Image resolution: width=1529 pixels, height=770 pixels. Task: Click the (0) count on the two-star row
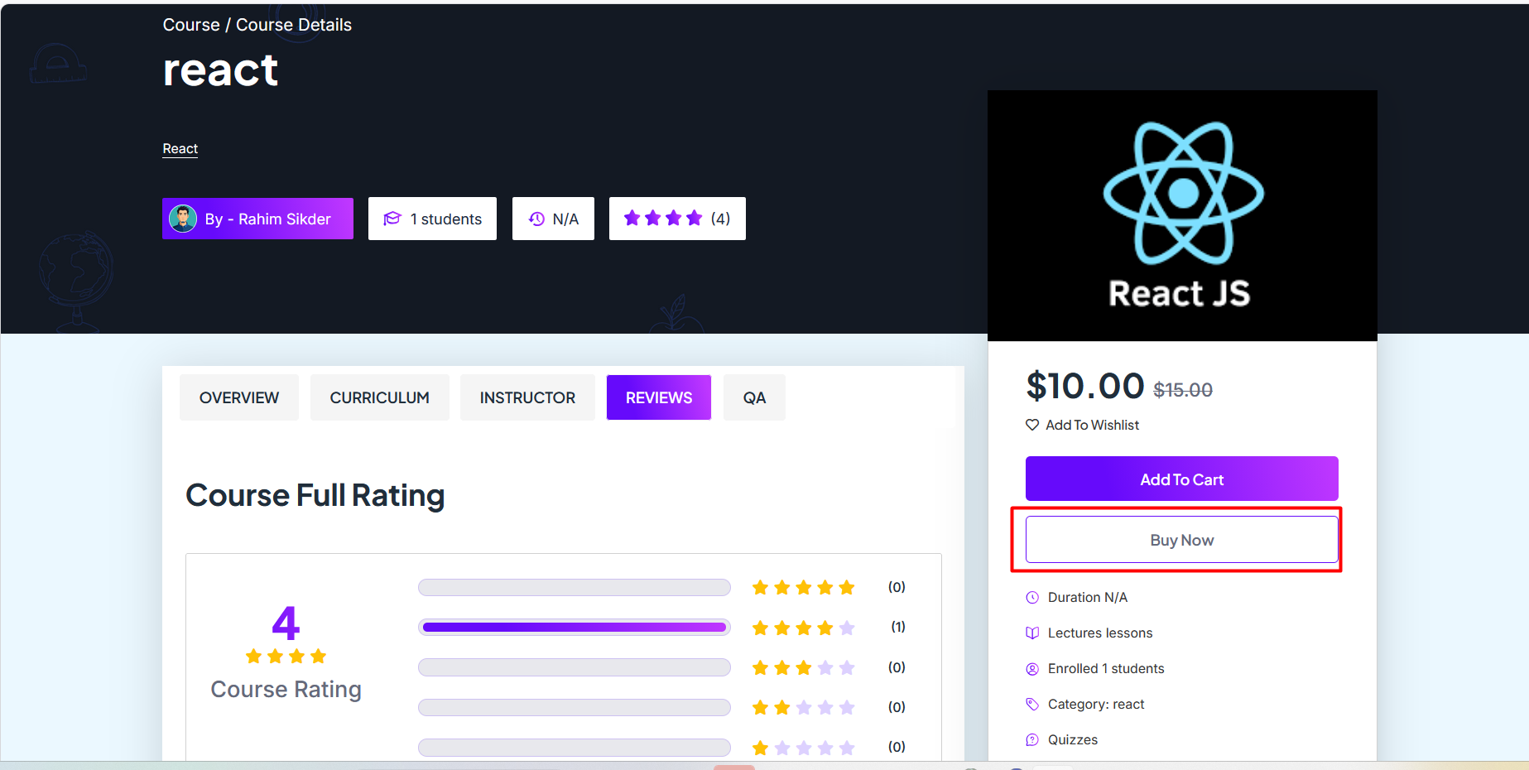[897, 707]
